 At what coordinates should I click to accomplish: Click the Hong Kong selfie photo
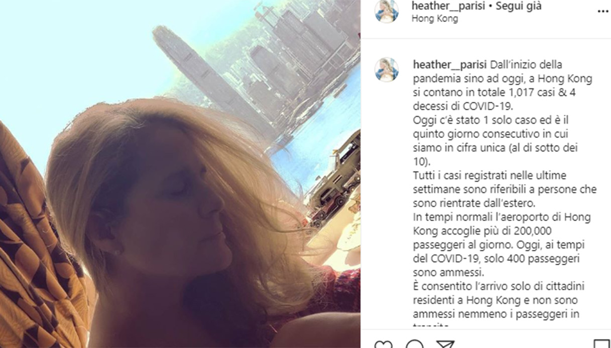click(x=180, y=174)
